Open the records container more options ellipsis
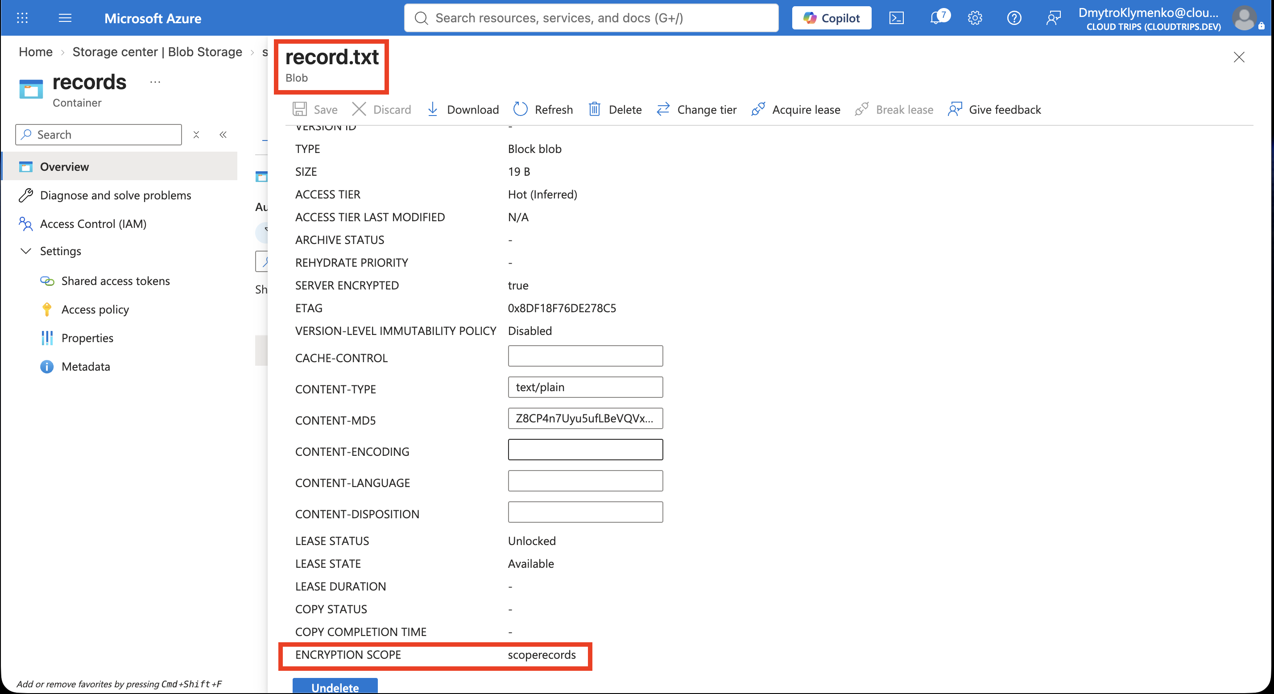Screen dimensions: 1274x694 [x=155, y=82]
